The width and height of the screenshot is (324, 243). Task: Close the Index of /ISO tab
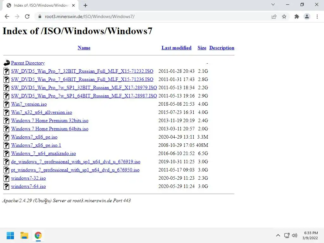pyautogui.click(x=73, y=5)
